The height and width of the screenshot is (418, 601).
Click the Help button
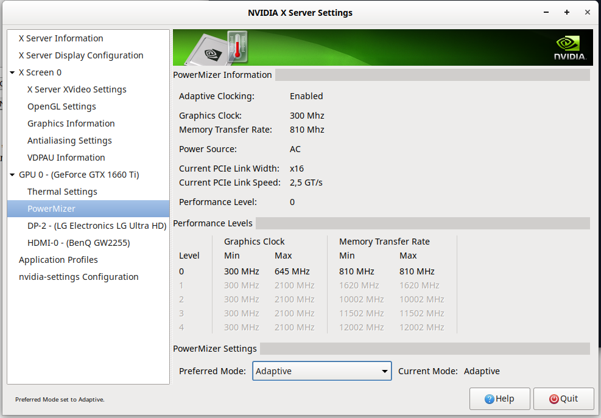pyautogui.click(x=500, y=399)
